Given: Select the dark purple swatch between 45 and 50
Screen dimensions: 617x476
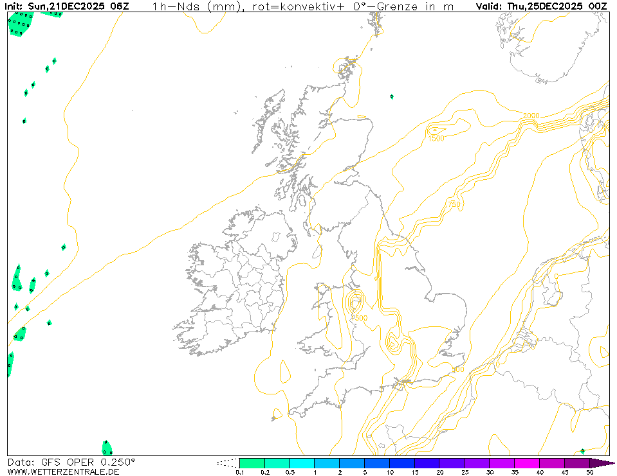Looking at the screenshot, I should pyautogui.click(x=577, y=463).
